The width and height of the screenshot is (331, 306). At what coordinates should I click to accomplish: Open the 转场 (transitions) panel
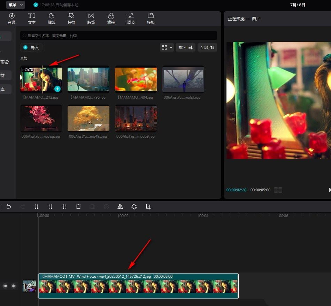(91, 18)
